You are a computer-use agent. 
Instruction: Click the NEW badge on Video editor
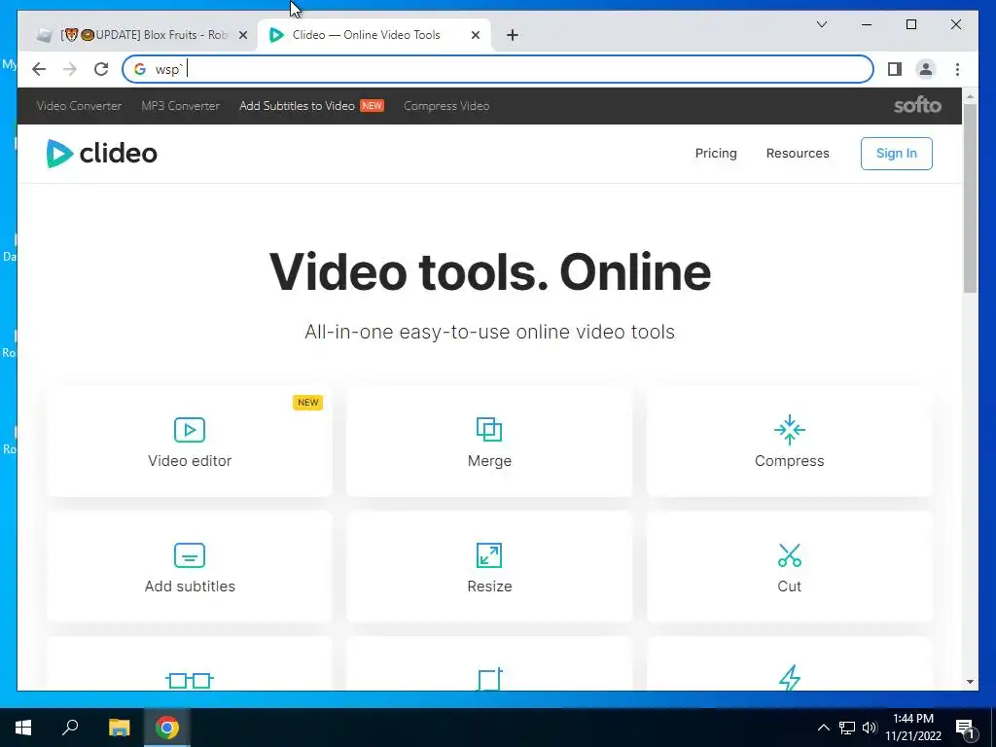[x=307, y=402]
